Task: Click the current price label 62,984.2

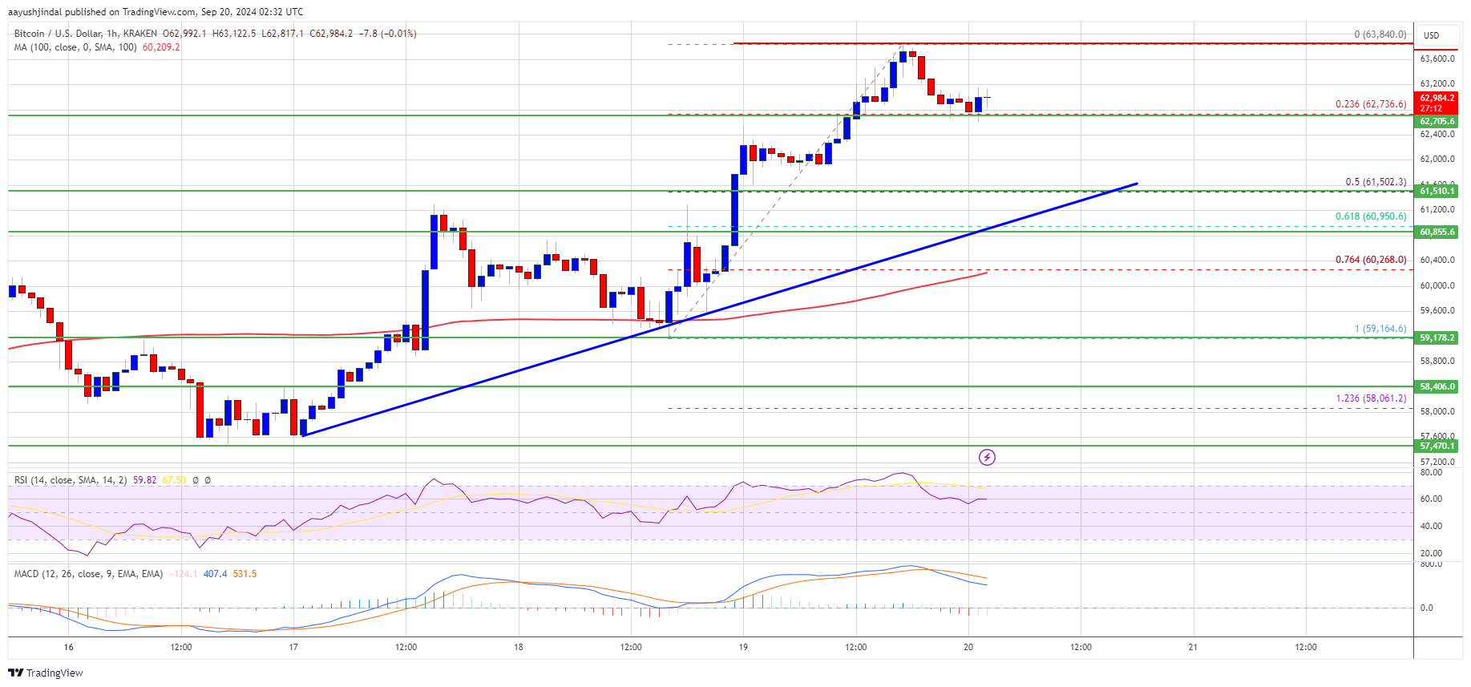Action: 1437,99
